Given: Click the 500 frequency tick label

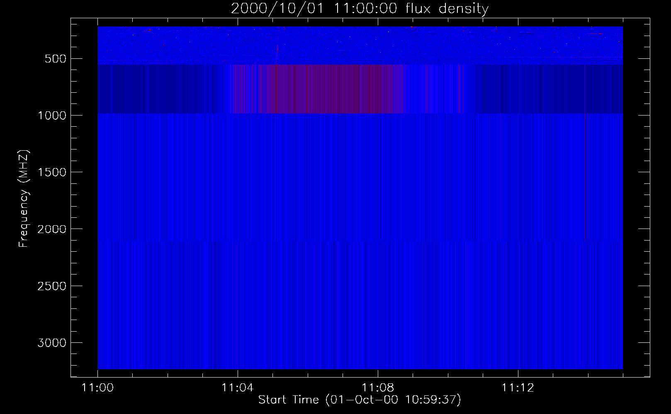Looking at the screenshot, I should [56, 59].
